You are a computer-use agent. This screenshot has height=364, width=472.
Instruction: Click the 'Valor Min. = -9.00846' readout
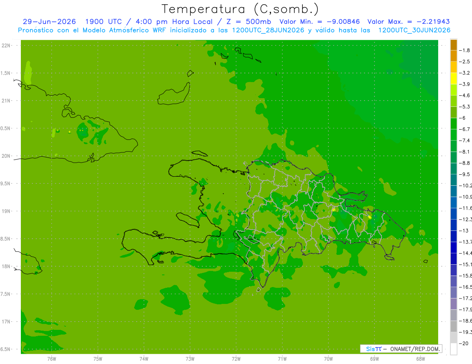(x=319, y=22)
